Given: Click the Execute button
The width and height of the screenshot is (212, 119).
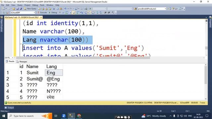Looking at the screenshot, I should pyautogui.click(x=42, y=13).
